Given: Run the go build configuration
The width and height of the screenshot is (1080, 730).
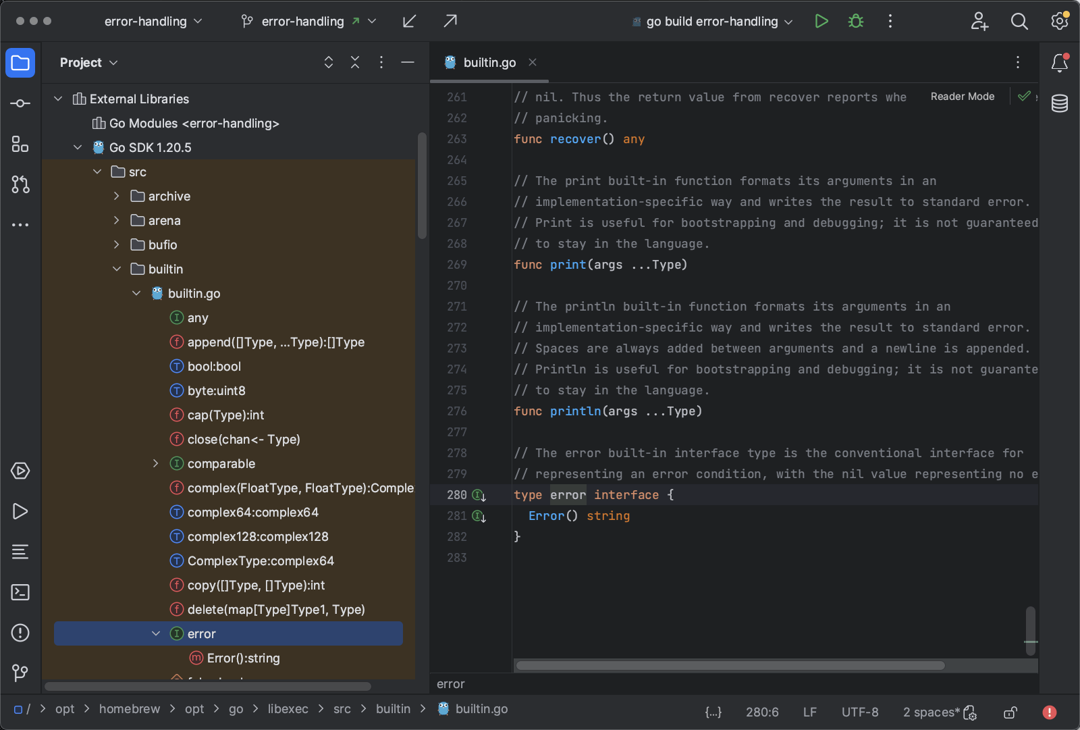Looking at the screenshot, I should pos(821,21).
